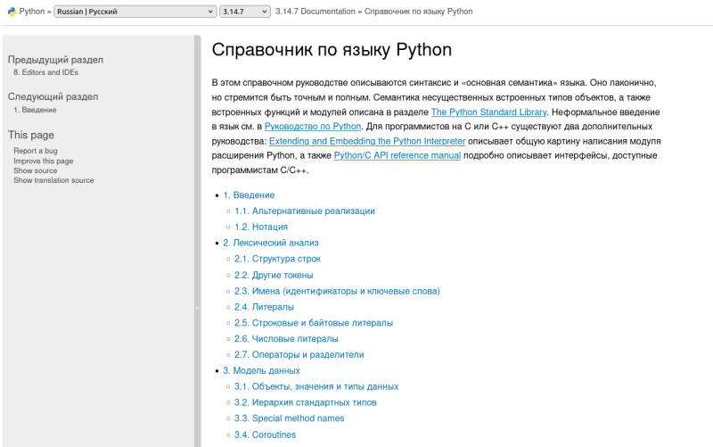Collapse the sidebar with the « handle
Image resolution: width=713 pixels, height=447 pixels.
click(x=197, y=308)
